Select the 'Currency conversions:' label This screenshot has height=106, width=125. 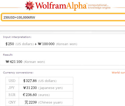coord(18,72)
